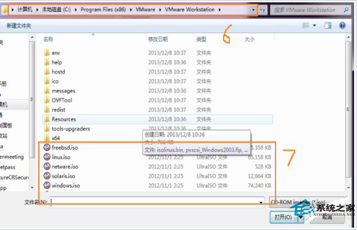Select the ico folder icon
The width and height of the screenshot is (357, 230).
pos(46,81)
